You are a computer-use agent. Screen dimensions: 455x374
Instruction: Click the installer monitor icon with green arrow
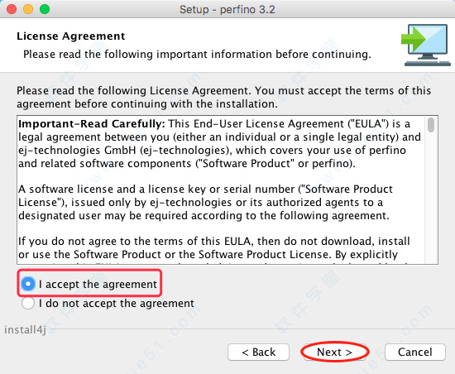426,45
